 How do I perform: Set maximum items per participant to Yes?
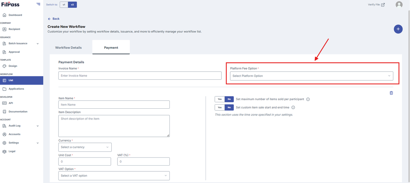(x=220, y=99)
